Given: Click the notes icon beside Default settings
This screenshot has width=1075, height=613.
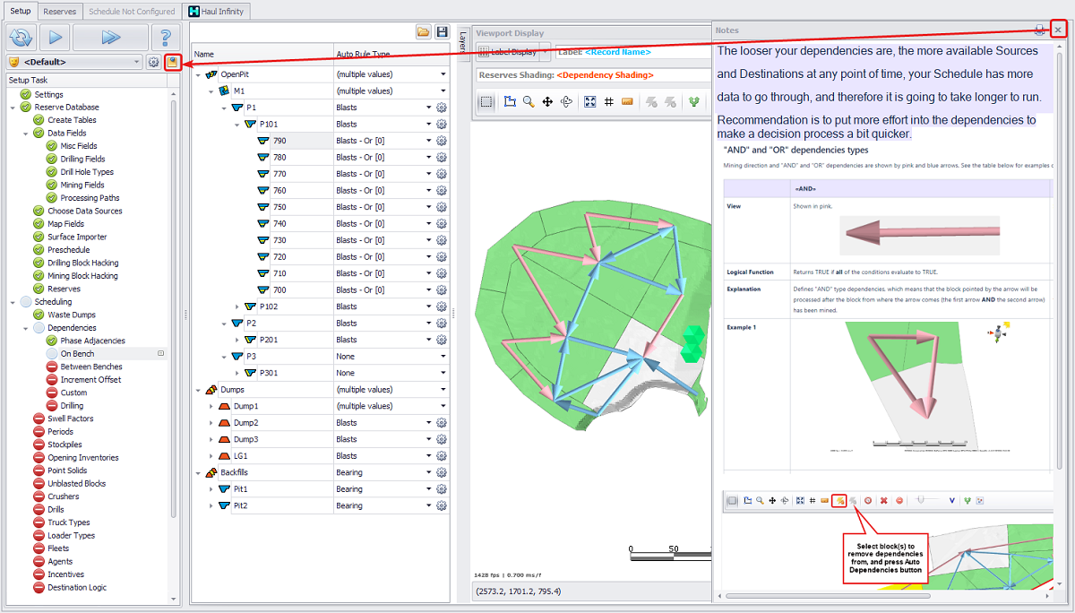Looking at the screenshot, I should (172, 62).
